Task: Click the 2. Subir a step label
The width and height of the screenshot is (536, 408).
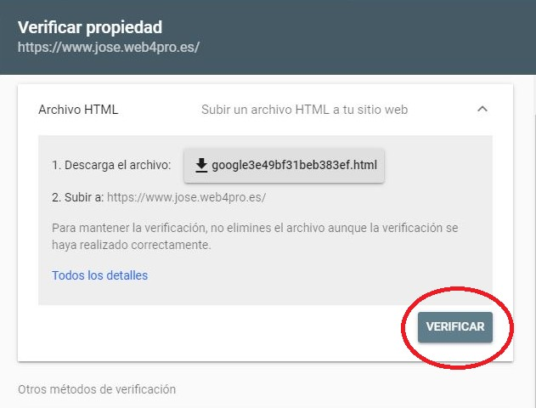Action: tap(77, 197)
